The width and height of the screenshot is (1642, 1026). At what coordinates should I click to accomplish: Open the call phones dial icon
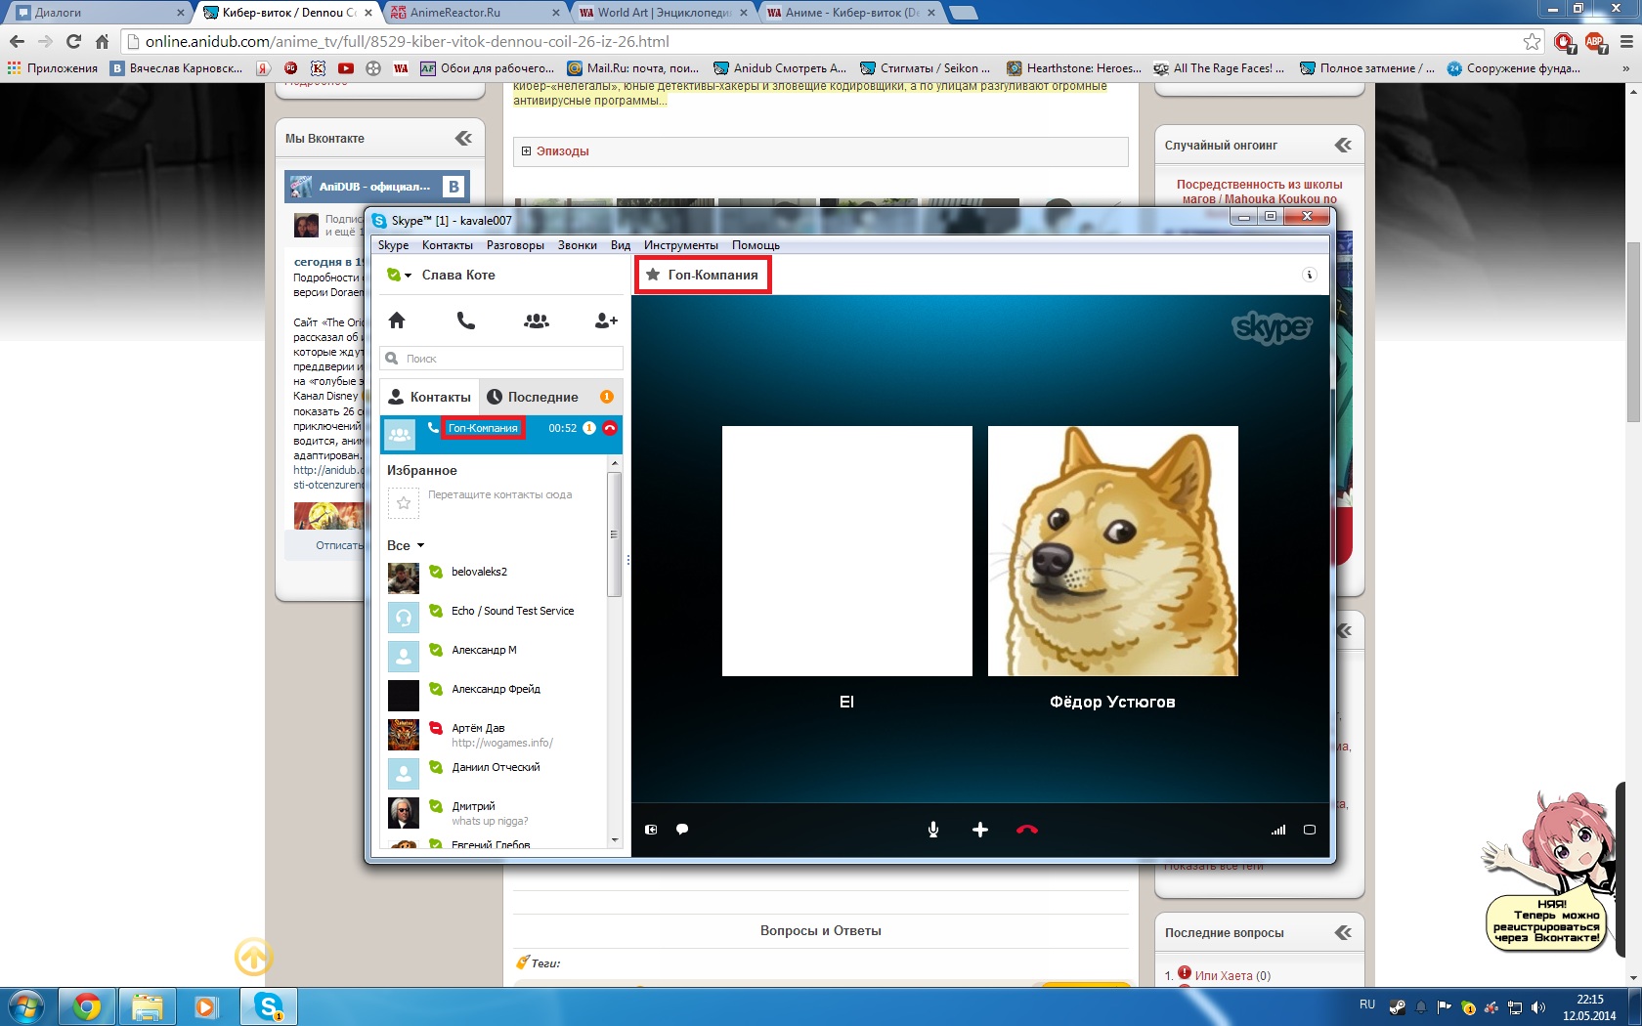click(x=466, y=321)
